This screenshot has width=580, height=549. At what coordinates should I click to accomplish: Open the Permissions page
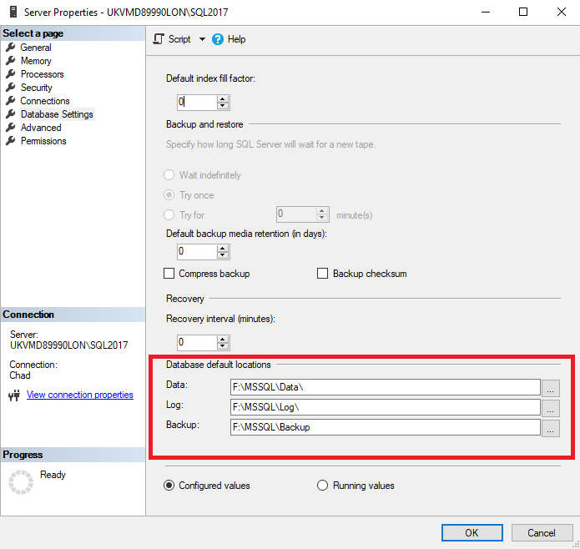[43, 141]
